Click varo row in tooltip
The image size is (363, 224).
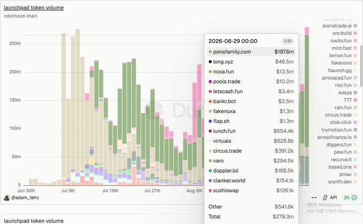click(x=251, y=161)
